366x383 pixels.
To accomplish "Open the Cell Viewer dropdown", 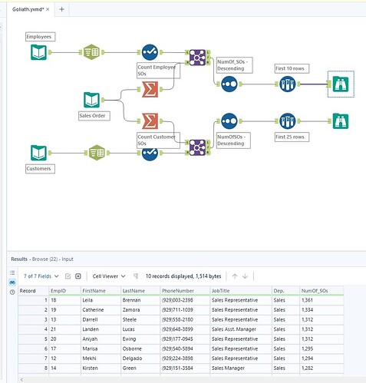I will (x=109, y=276).
